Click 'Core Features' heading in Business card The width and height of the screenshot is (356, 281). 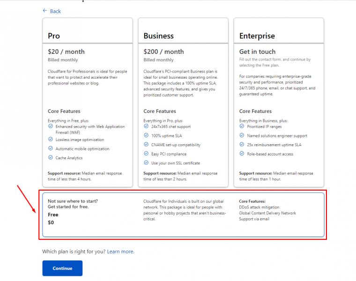[x=160, y=111]
